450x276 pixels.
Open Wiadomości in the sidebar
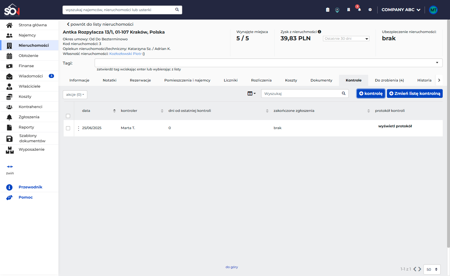[x=29, y=76]
